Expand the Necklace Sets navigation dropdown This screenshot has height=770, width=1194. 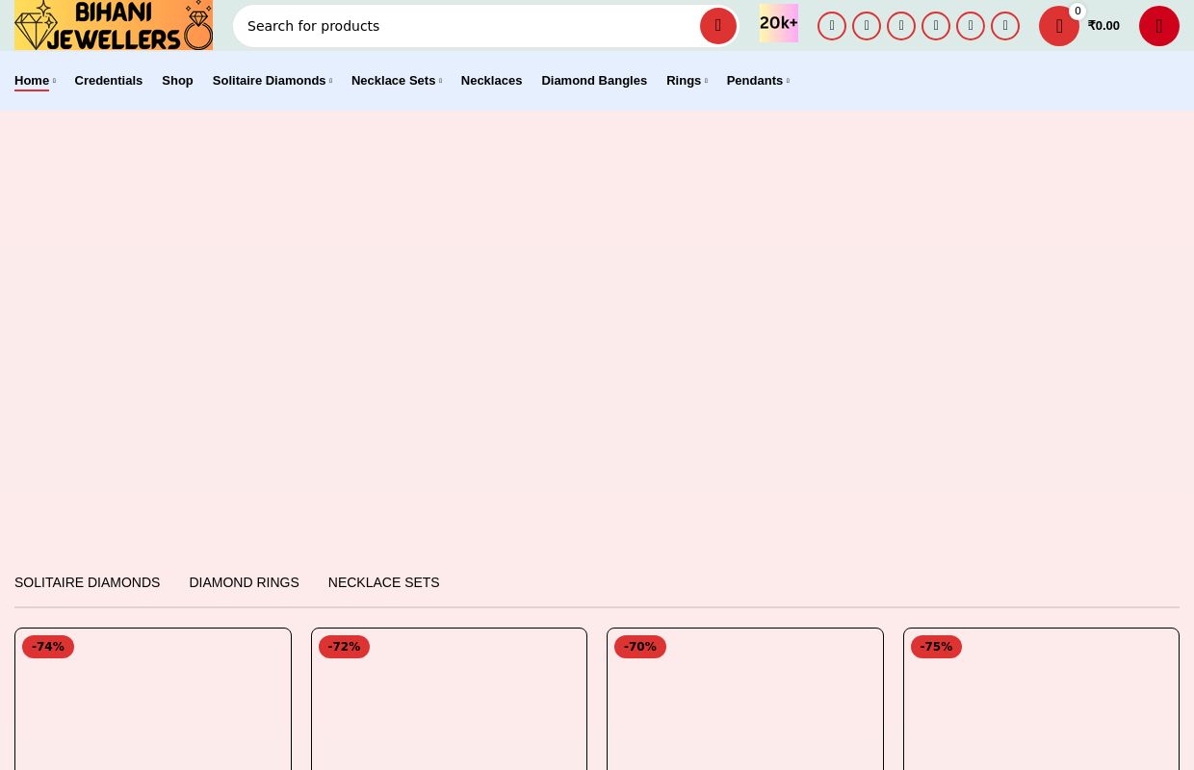click(x=397, y=81)
